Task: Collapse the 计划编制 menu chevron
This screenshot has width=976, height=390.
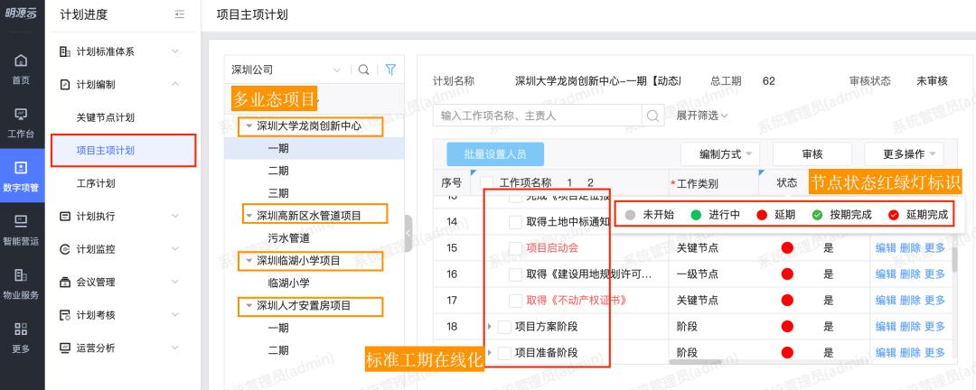Action: tap(175, 85)
